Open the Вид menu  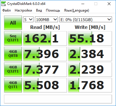[39, 10]
